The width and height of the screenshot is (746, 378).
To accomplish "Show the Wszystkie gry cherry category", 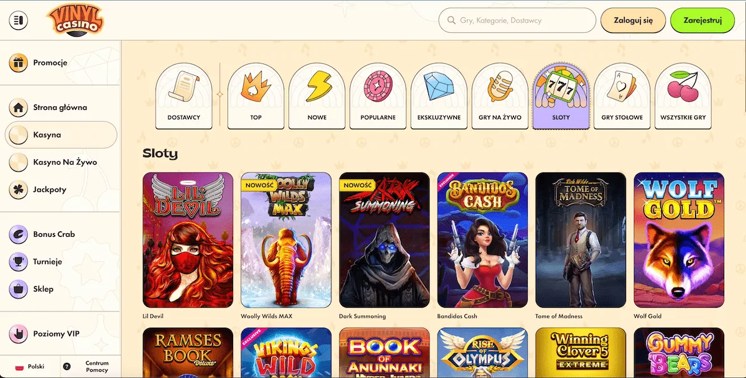I will click(x=683, y=96).
